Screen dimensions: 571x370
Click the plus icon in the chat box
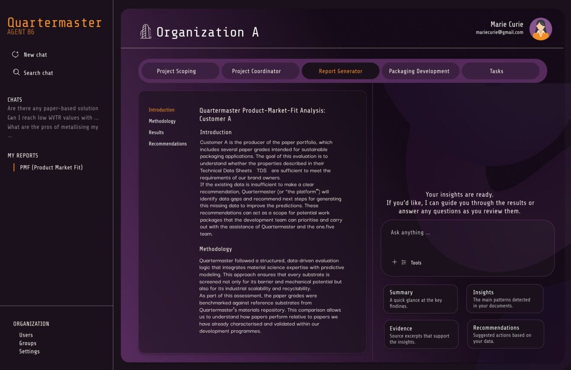(394, 262)
